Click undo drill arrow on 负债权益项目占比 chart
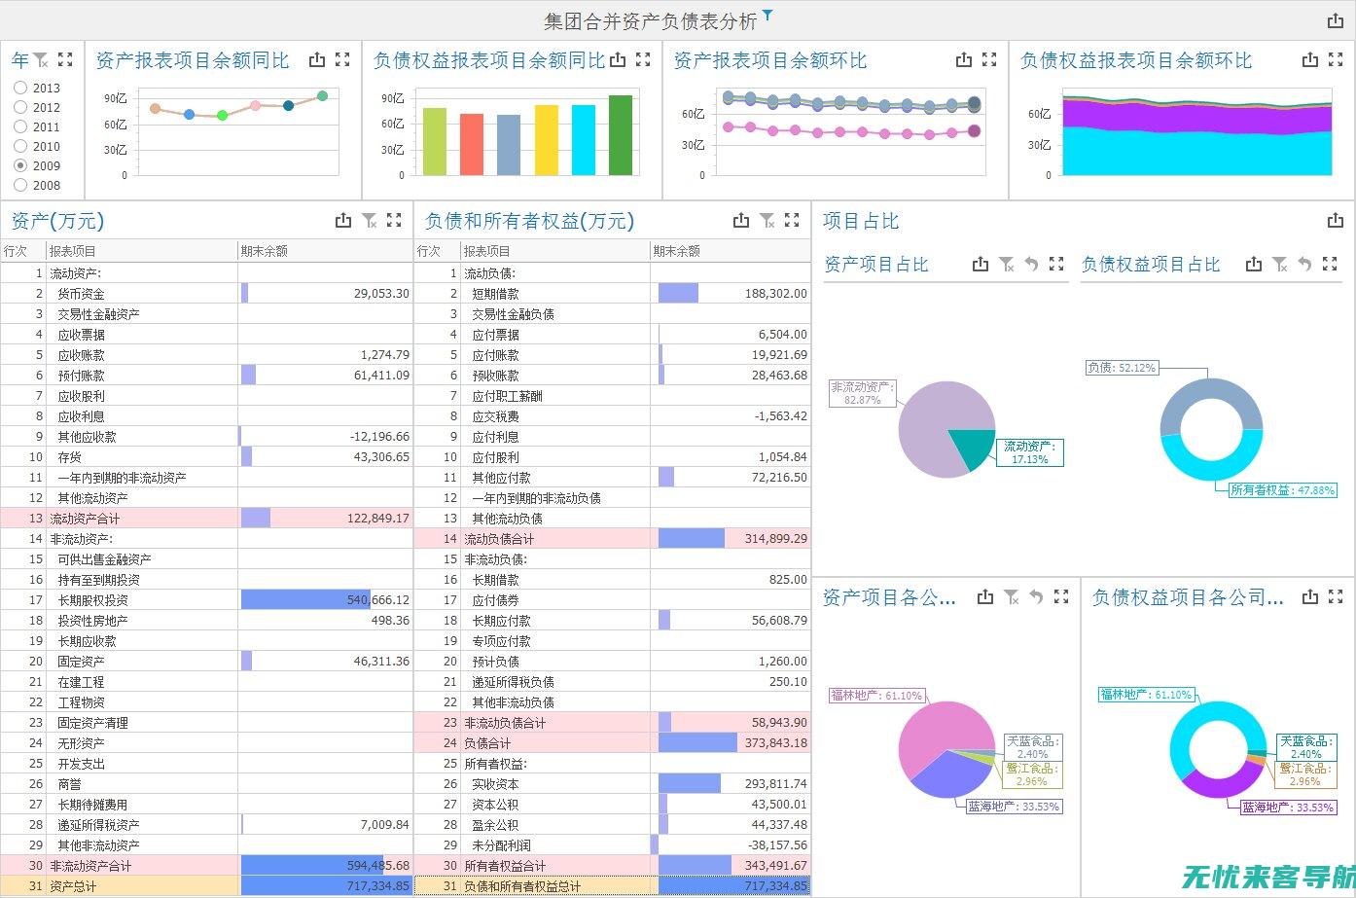 coord(1305,264)
